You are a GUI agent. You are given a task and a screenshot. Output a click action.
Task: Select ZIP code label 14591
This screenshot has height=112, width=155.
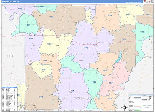[110, 15]
